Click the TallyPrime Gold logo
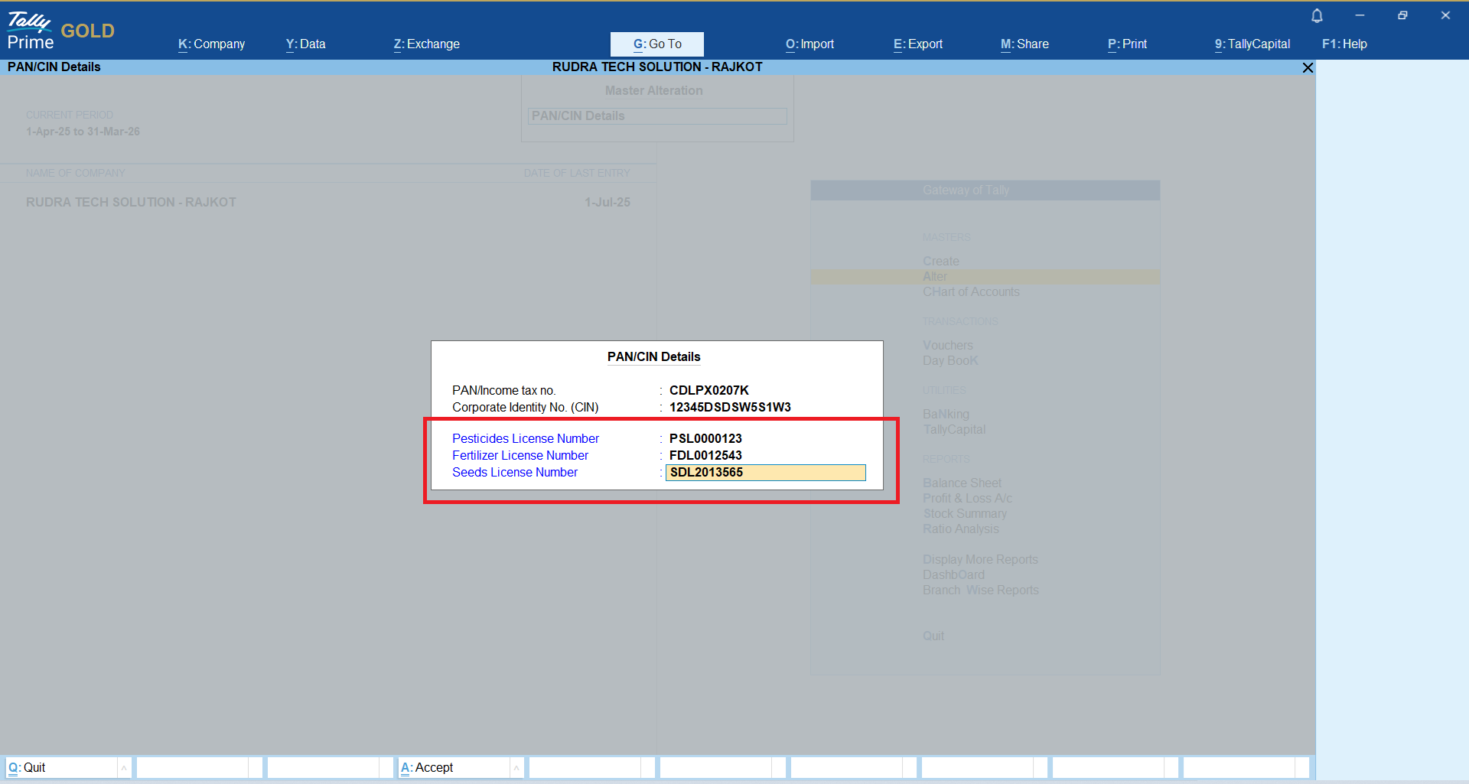Viewport: 1469px width, 784px height. click(x=60, y=31)
